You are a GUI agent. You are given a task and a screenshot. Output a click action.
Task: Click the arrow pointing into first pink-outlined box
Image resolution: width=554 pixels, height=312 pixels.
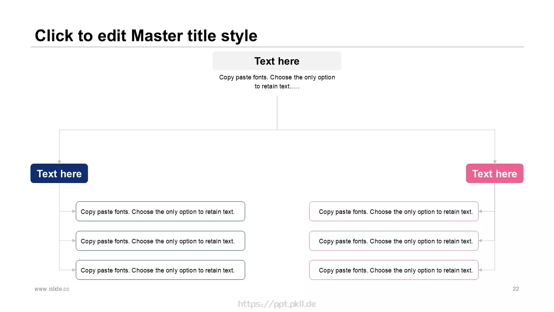tap(480, 211)
